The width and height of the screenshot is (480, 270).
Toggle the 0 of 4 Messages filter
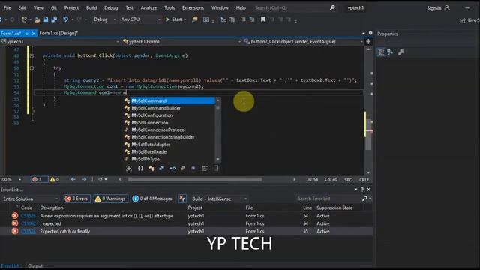click(x=152, y=199)
